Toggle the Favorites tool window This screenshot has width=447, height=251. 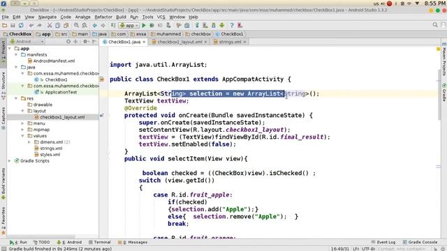click(x=3, y=220)
